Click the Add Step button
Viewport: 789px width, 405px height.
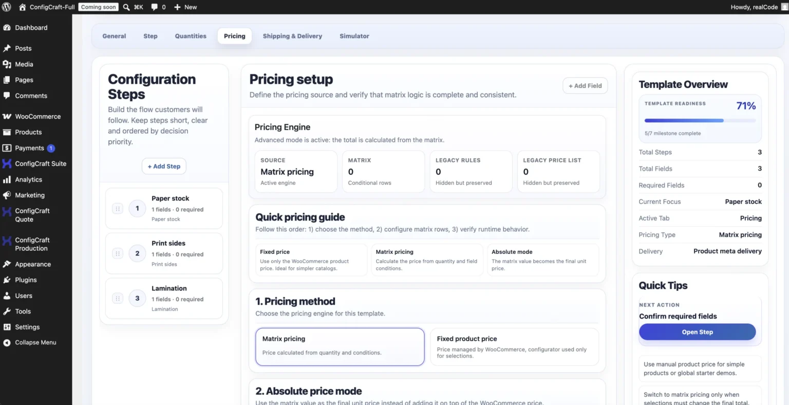pos(164,167)
